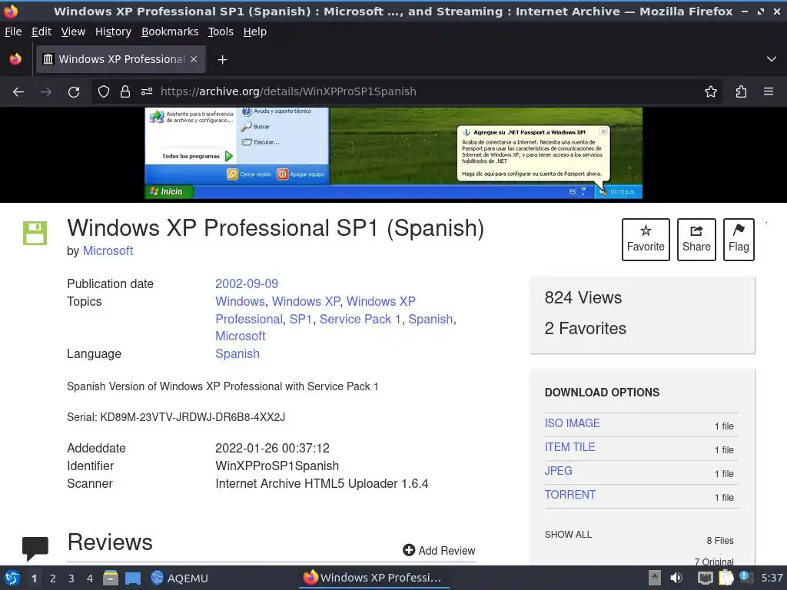Click the 2 Favorites text
The width and height of the screenshot is (787, 590).
[x=585, y=329]
